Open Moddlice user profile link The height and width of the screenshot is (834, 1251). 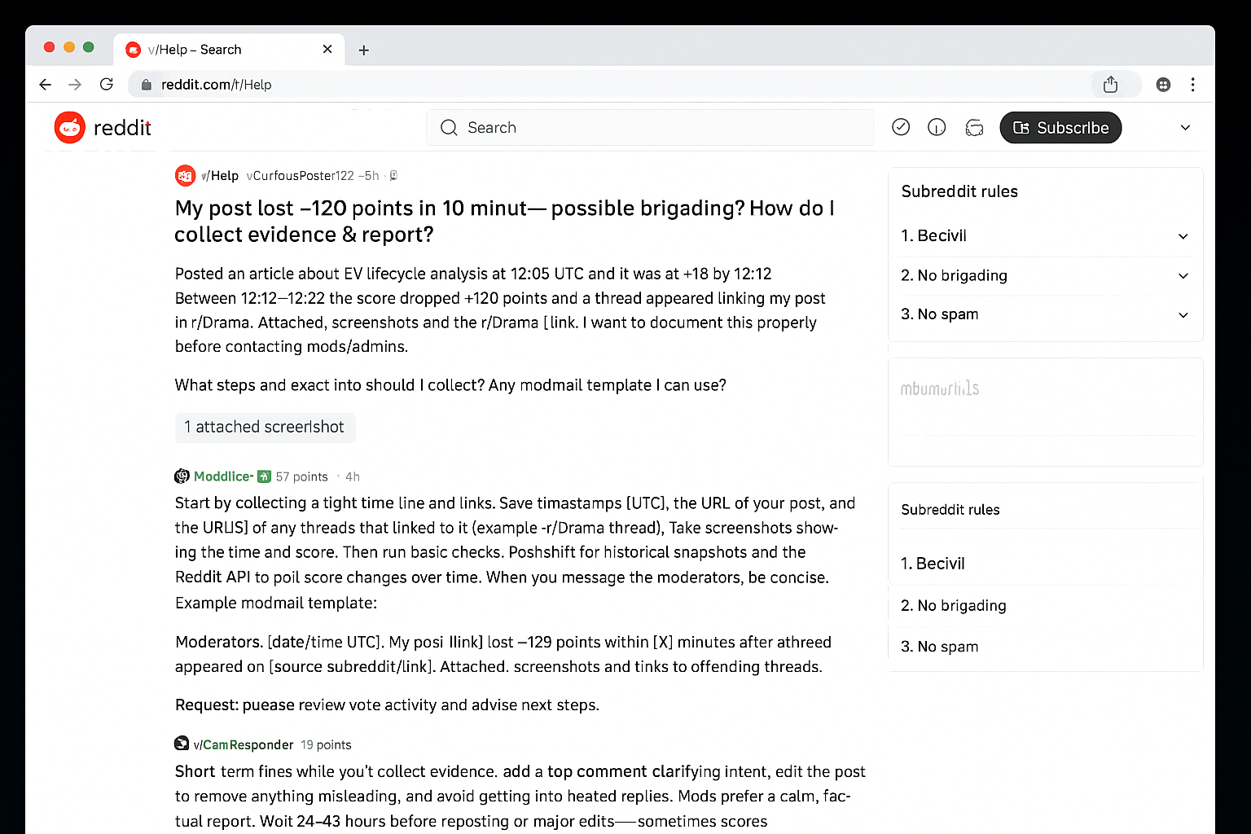pyautogui.click(x=223, y=476)
